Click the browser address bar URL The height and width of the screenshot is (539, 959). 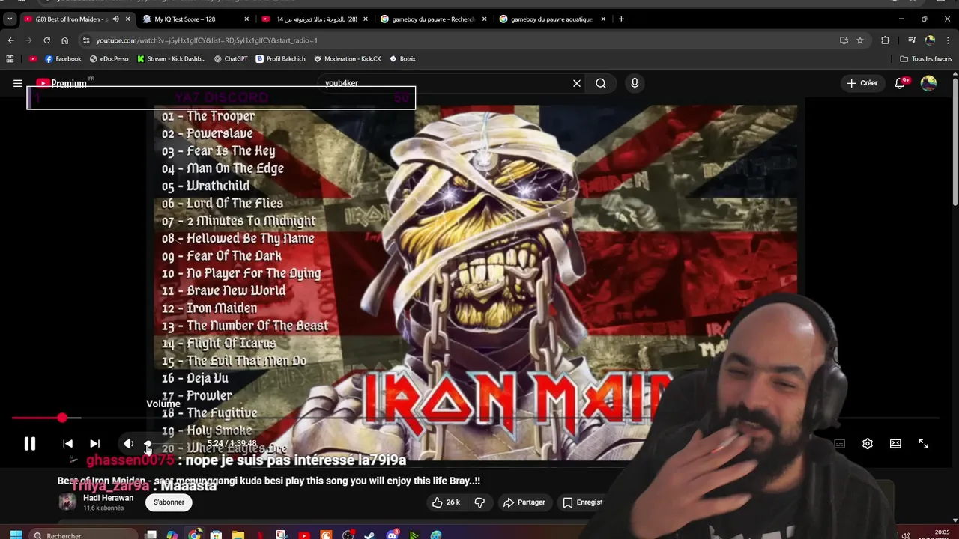[x=207, y=40]
